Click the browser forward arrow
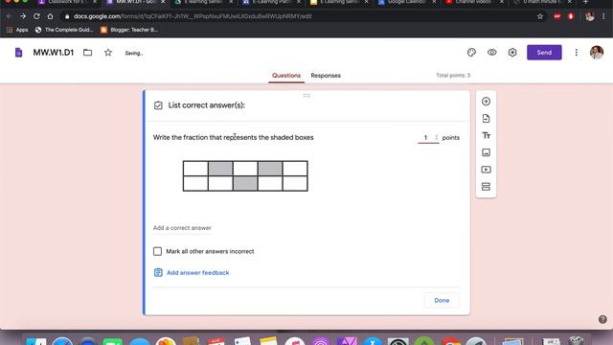This screenshot has width=613, height=345. [x=23, y=16]
